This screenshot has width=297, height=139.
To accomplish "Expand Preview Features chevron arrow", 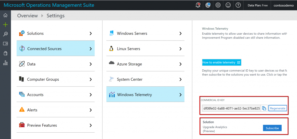I will click(91, 125).
